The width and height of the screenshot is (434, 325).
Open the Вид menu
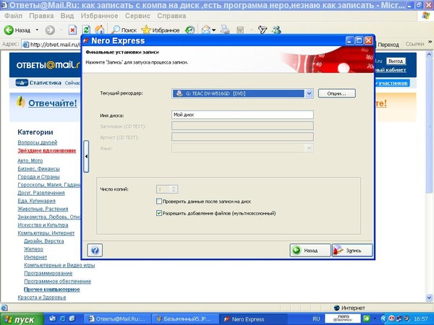pos(67,16)
